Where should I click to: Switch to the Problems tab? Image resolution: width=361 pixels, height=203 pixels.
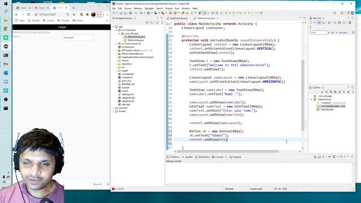pyautogui.click(x=173, y=157)
